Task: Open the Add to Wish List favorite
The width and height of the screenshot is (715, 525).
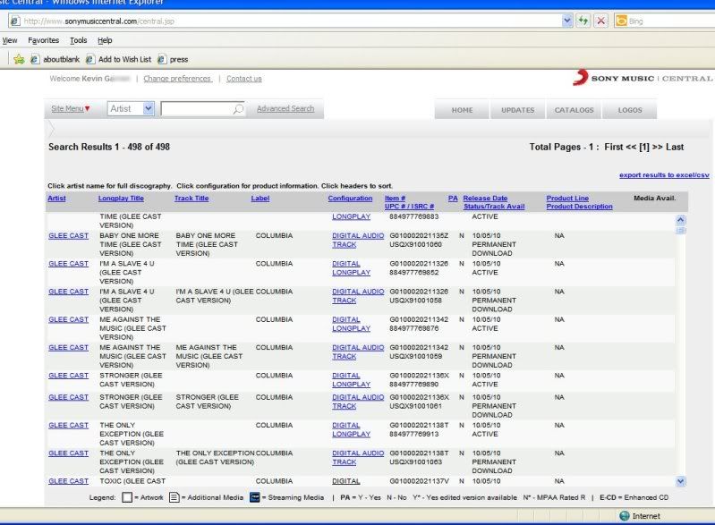Action: coord(118,59)
